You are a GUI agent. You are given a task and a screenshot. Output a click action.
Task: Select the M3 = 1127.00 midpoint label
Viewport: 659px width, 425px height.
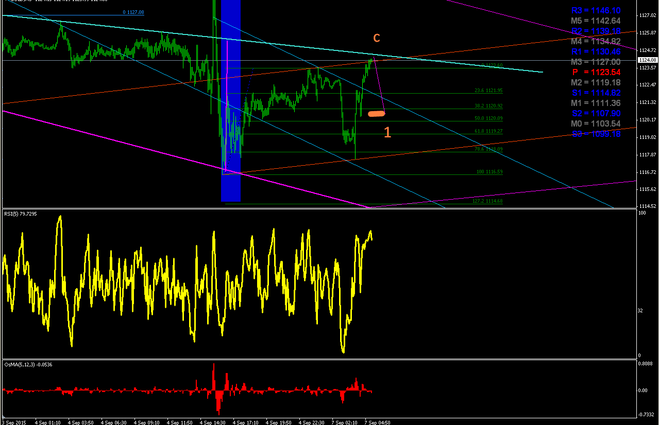pyautogui.click(x=596, y=62)
